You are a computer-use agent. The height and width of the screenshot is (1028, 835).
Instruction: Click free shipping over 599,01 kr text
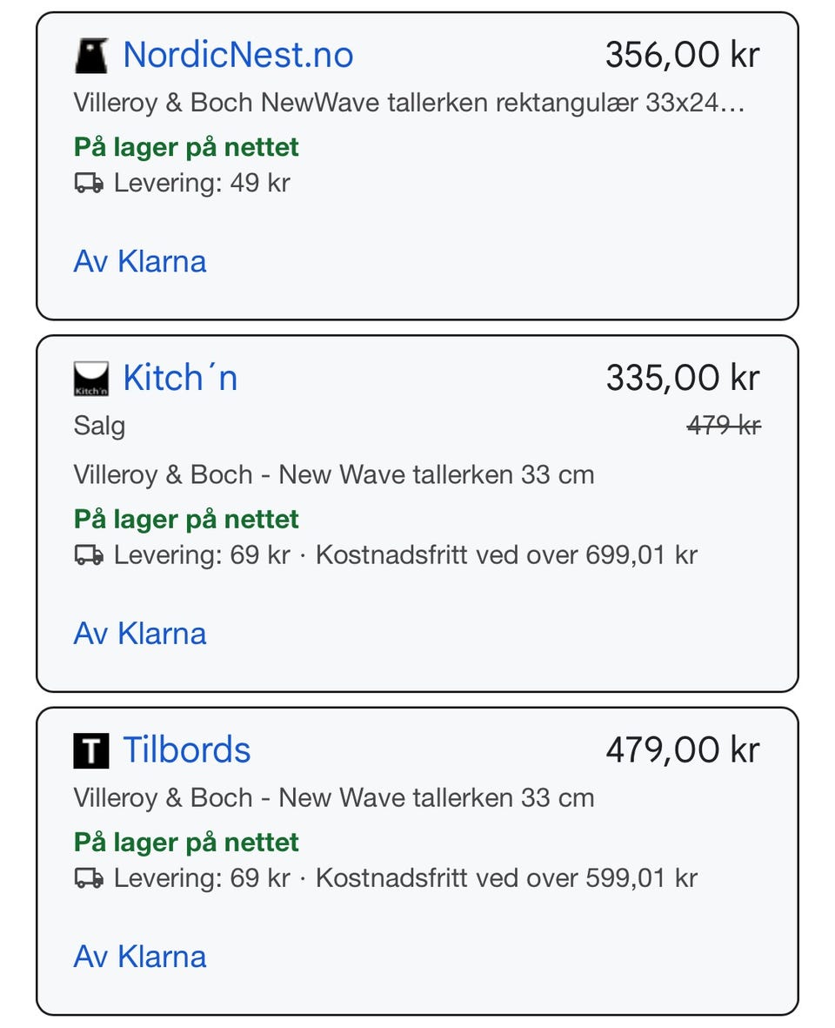click(506, 878)
